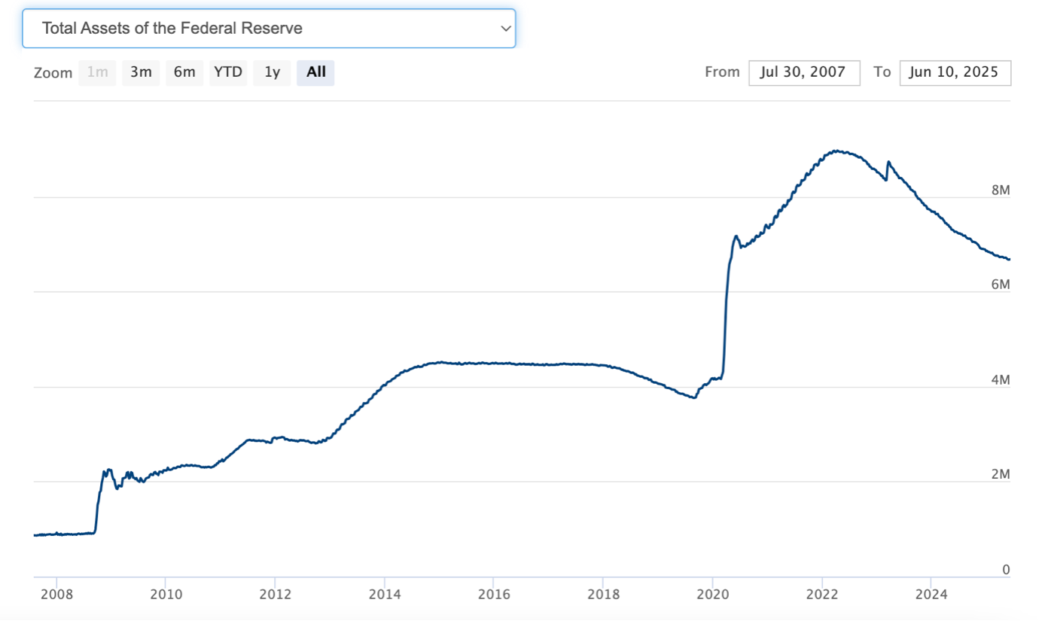The image size is (1042, 621).
Task: Click the 2M y-axis label
Action: [1001, 474]
